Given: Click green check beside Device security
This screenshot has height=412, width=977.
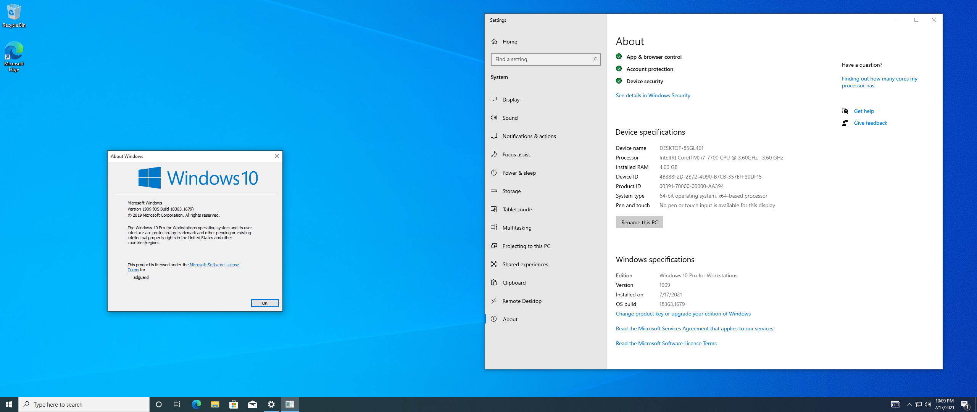Looking at the screenshot, I should pos(619,81).
